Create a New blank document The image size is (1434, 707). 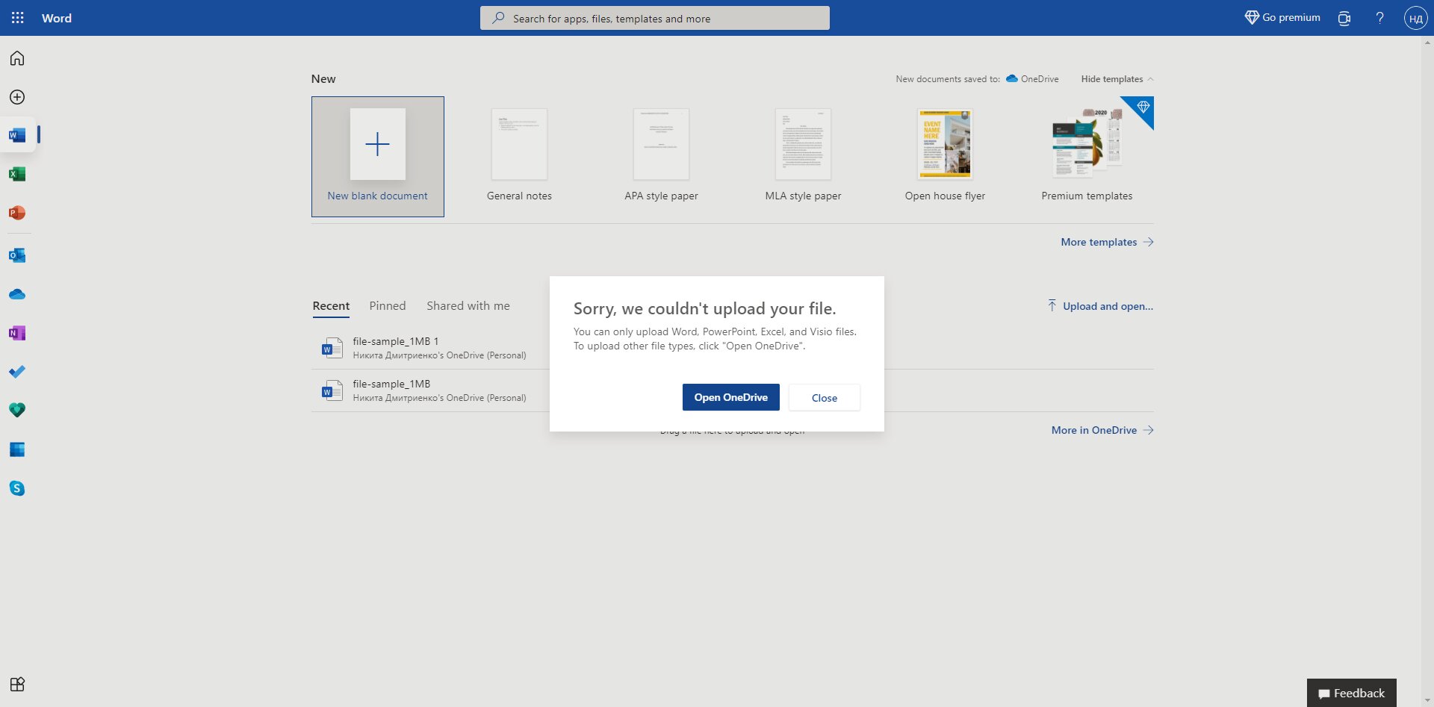tap(378, 157)
